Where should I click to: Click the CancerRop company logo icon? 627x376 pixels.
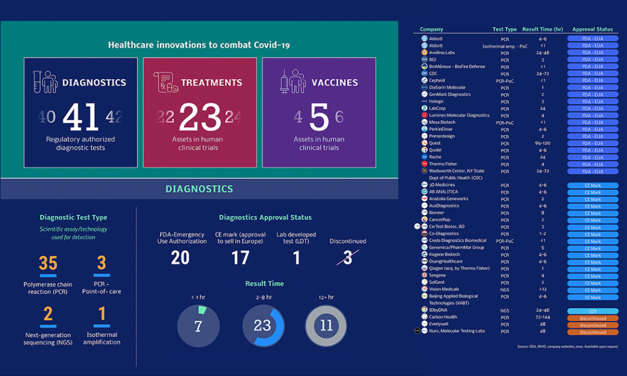(424, 219)
